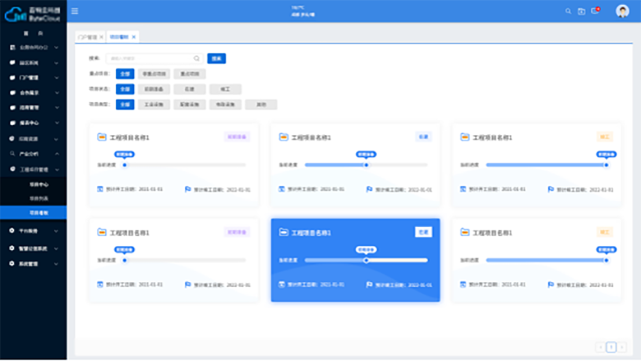Image resolution: width=641 pixels, height=361 pixels.
Task: Close the 门户管理 tab using its X icon
Action: pos(101,37)
